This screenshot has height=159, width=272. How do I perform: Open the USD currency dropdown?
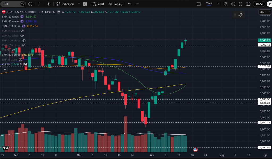click(x=265, y=12)
